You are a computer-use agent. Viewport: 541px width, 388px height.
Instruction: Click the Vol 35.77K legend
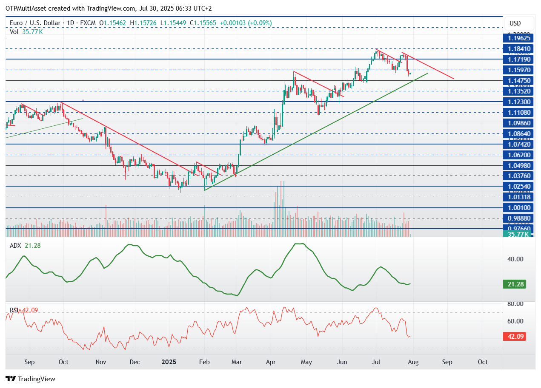26,31
